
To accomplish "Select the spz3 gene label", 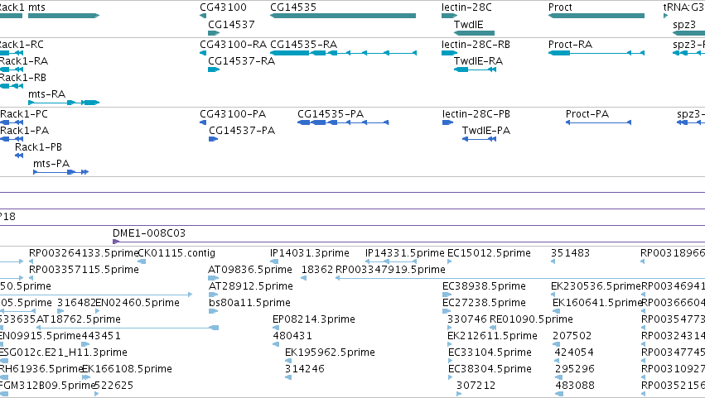I will (683, 25).
